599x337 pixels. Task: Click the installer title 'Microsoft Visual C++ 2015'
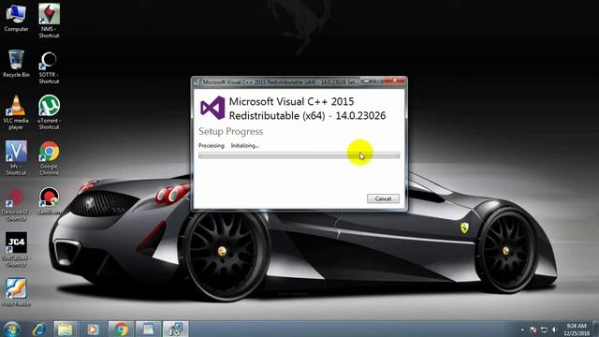291,102
